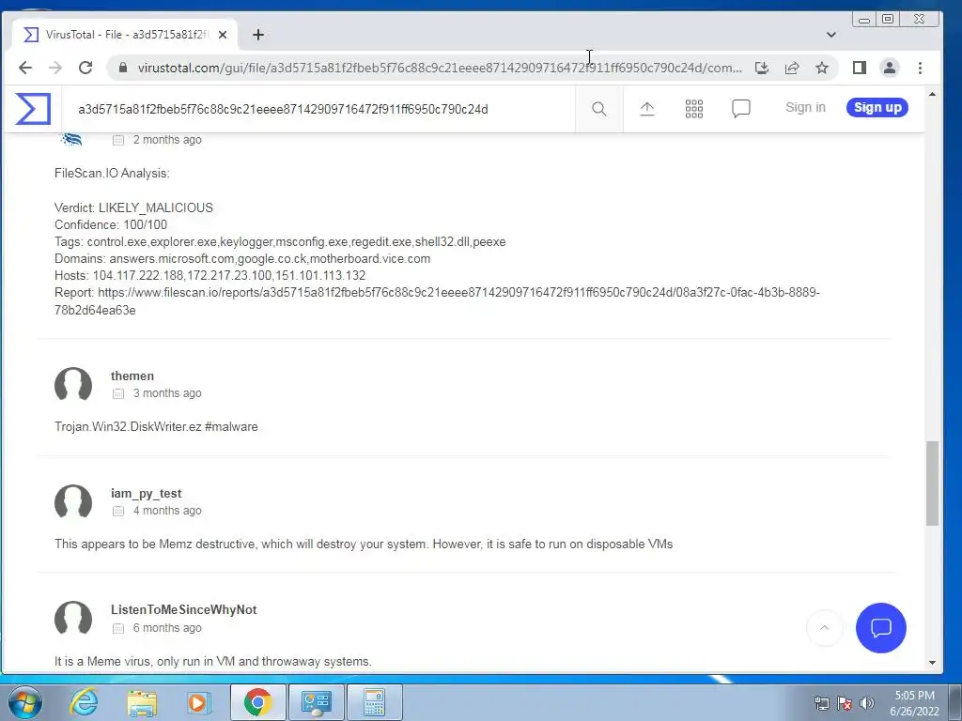Click the page vertical scrollbar thumb
Screen dimensions: 962x721
(933, 483)
